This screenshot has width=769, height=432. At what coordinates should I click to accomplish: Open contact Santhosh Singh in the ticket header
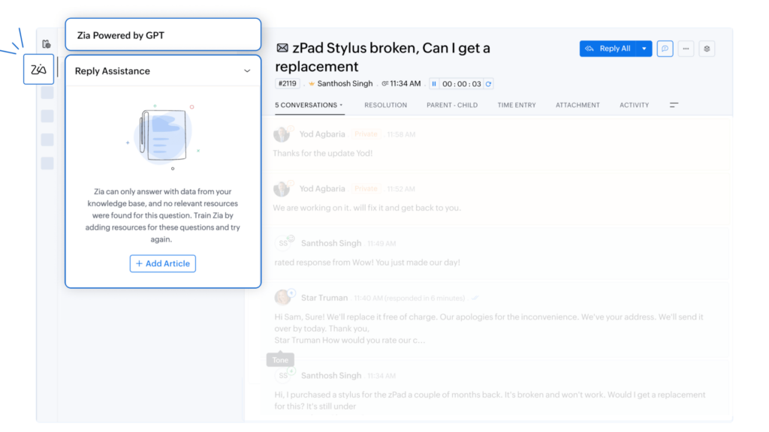point(345,84)
